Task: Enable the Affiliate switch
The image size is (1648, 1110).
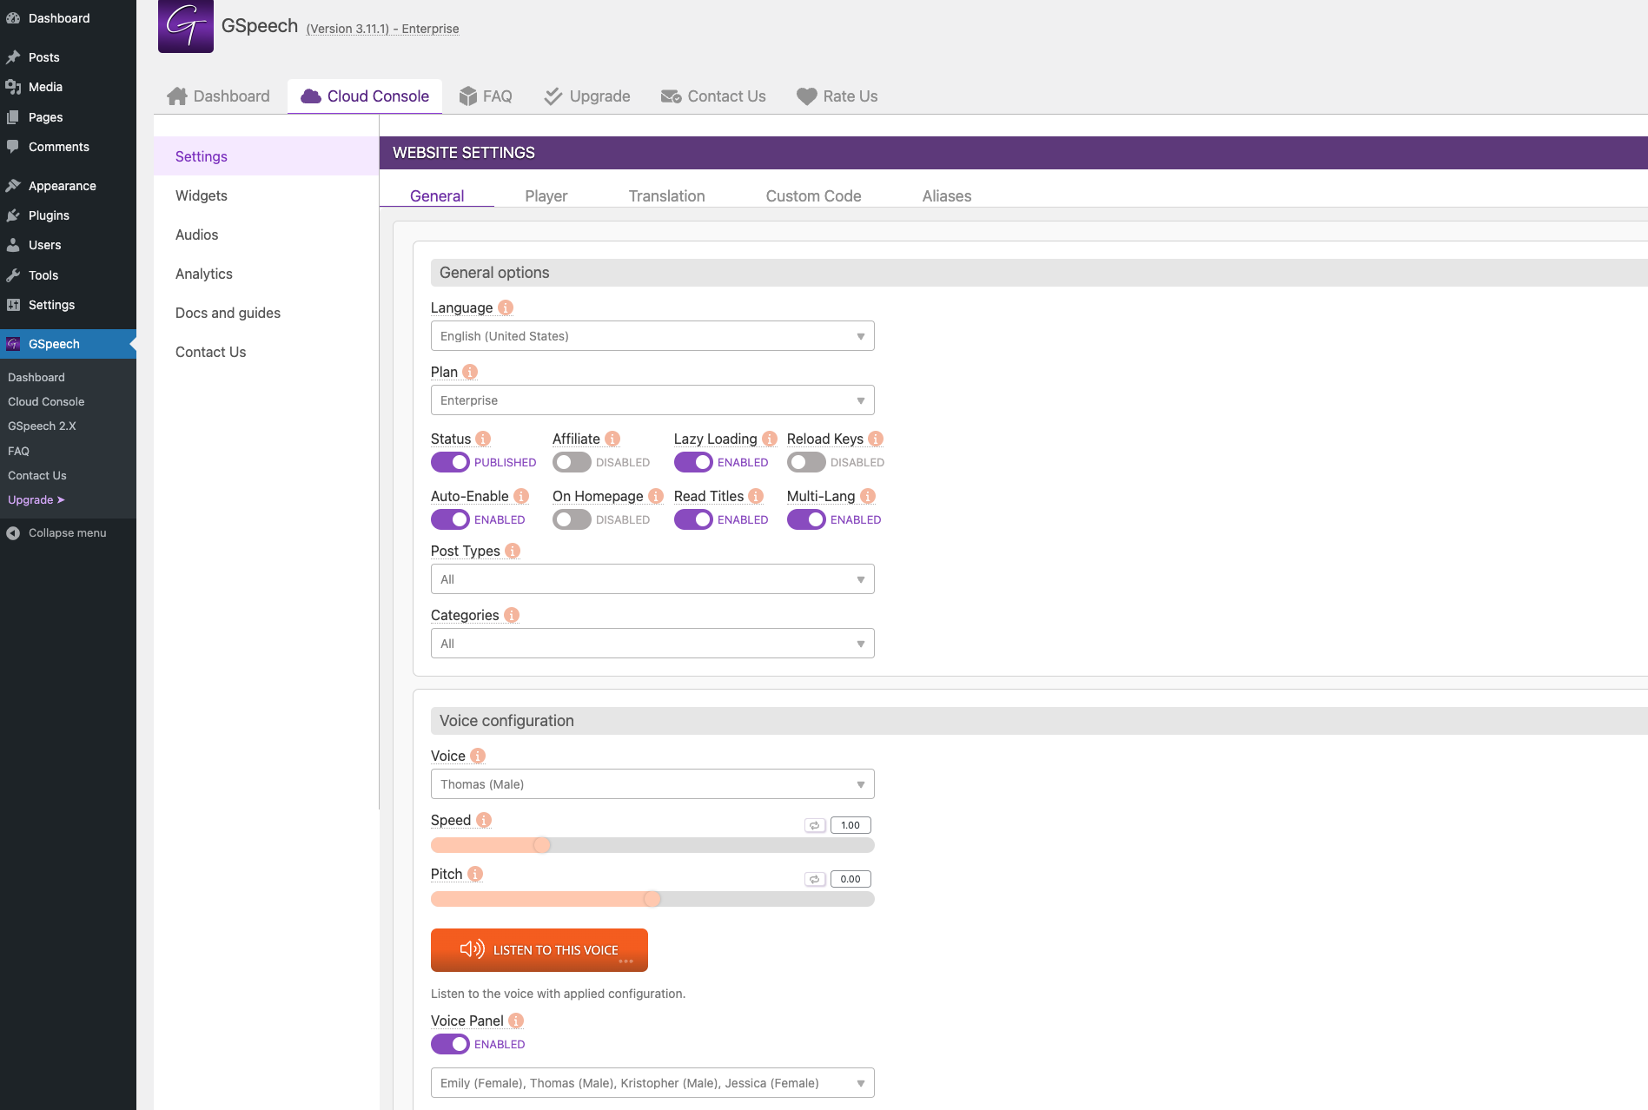Action: [x=572, y=462]
